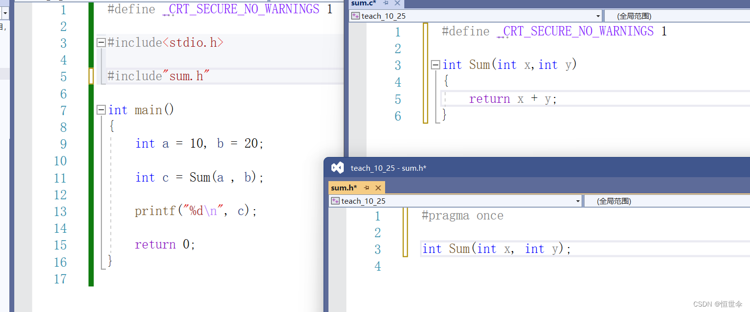Click the title 'teach_10_25 - sum.h*'
This screenshot has height=312, width=750.
(389, 168)
